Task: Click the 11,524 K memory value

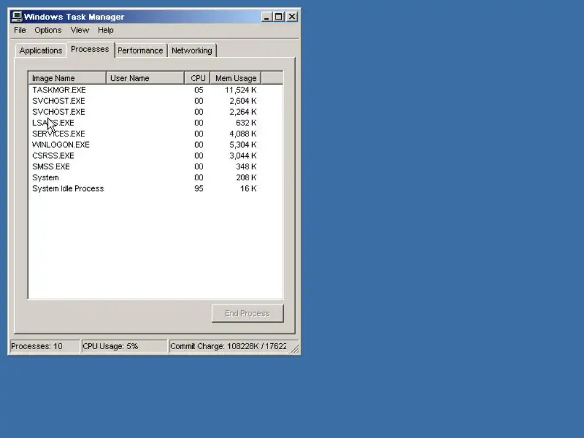Action: [x=241, y=90]
